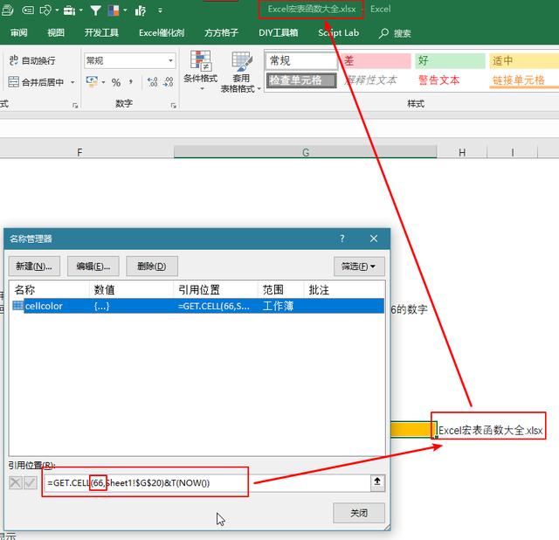Click the 搜索 search magnifier icon

pos(384,33)
